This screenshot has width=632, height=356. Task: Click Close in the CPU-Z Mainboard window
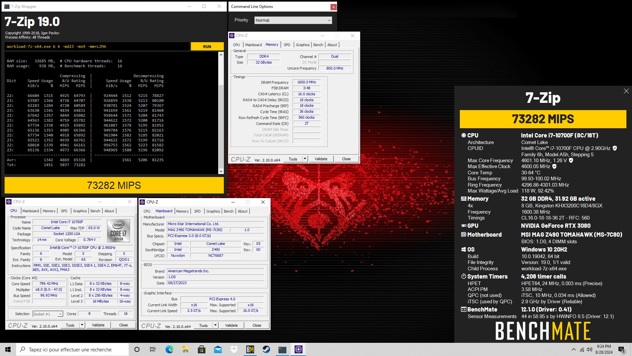click(x=257, y=325)
